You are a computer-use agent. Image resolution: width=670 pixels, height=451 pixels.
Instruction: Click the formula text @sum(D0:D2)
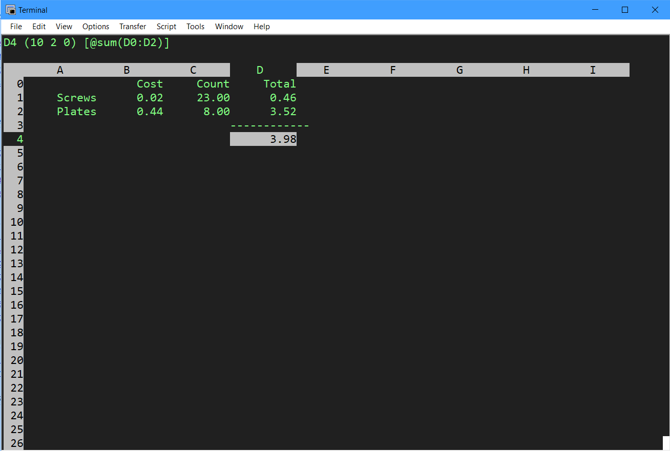127,42
